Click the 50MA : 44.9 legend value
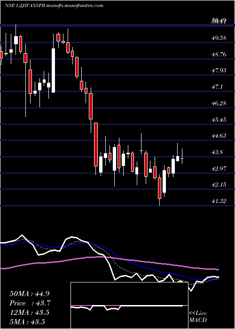The image size is (235, 329). (x=29, y=294)
